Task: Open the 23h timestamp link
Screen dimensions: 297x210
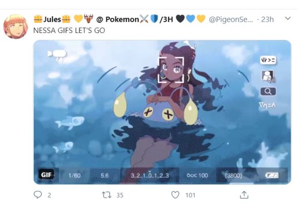Action: click(267, 19)
